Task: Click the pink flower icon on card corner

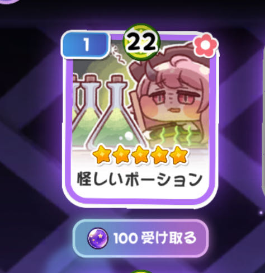Action: [x=205, y=45]
